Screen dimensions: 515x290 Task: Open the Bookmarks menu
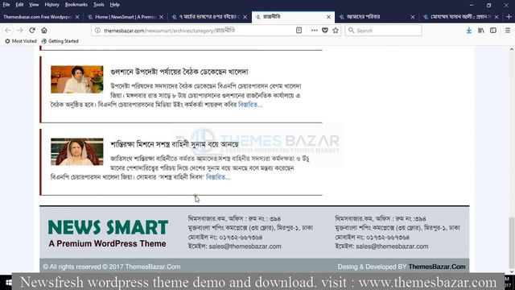[76, 5]
